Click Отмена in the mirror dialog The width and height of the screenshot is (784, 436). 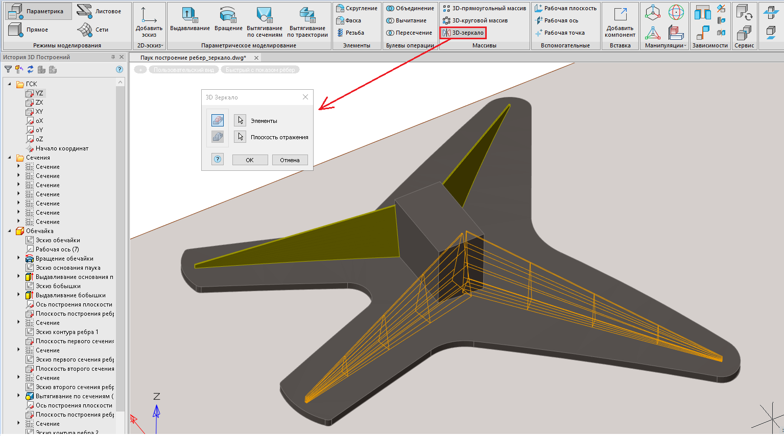pos(290,160)
